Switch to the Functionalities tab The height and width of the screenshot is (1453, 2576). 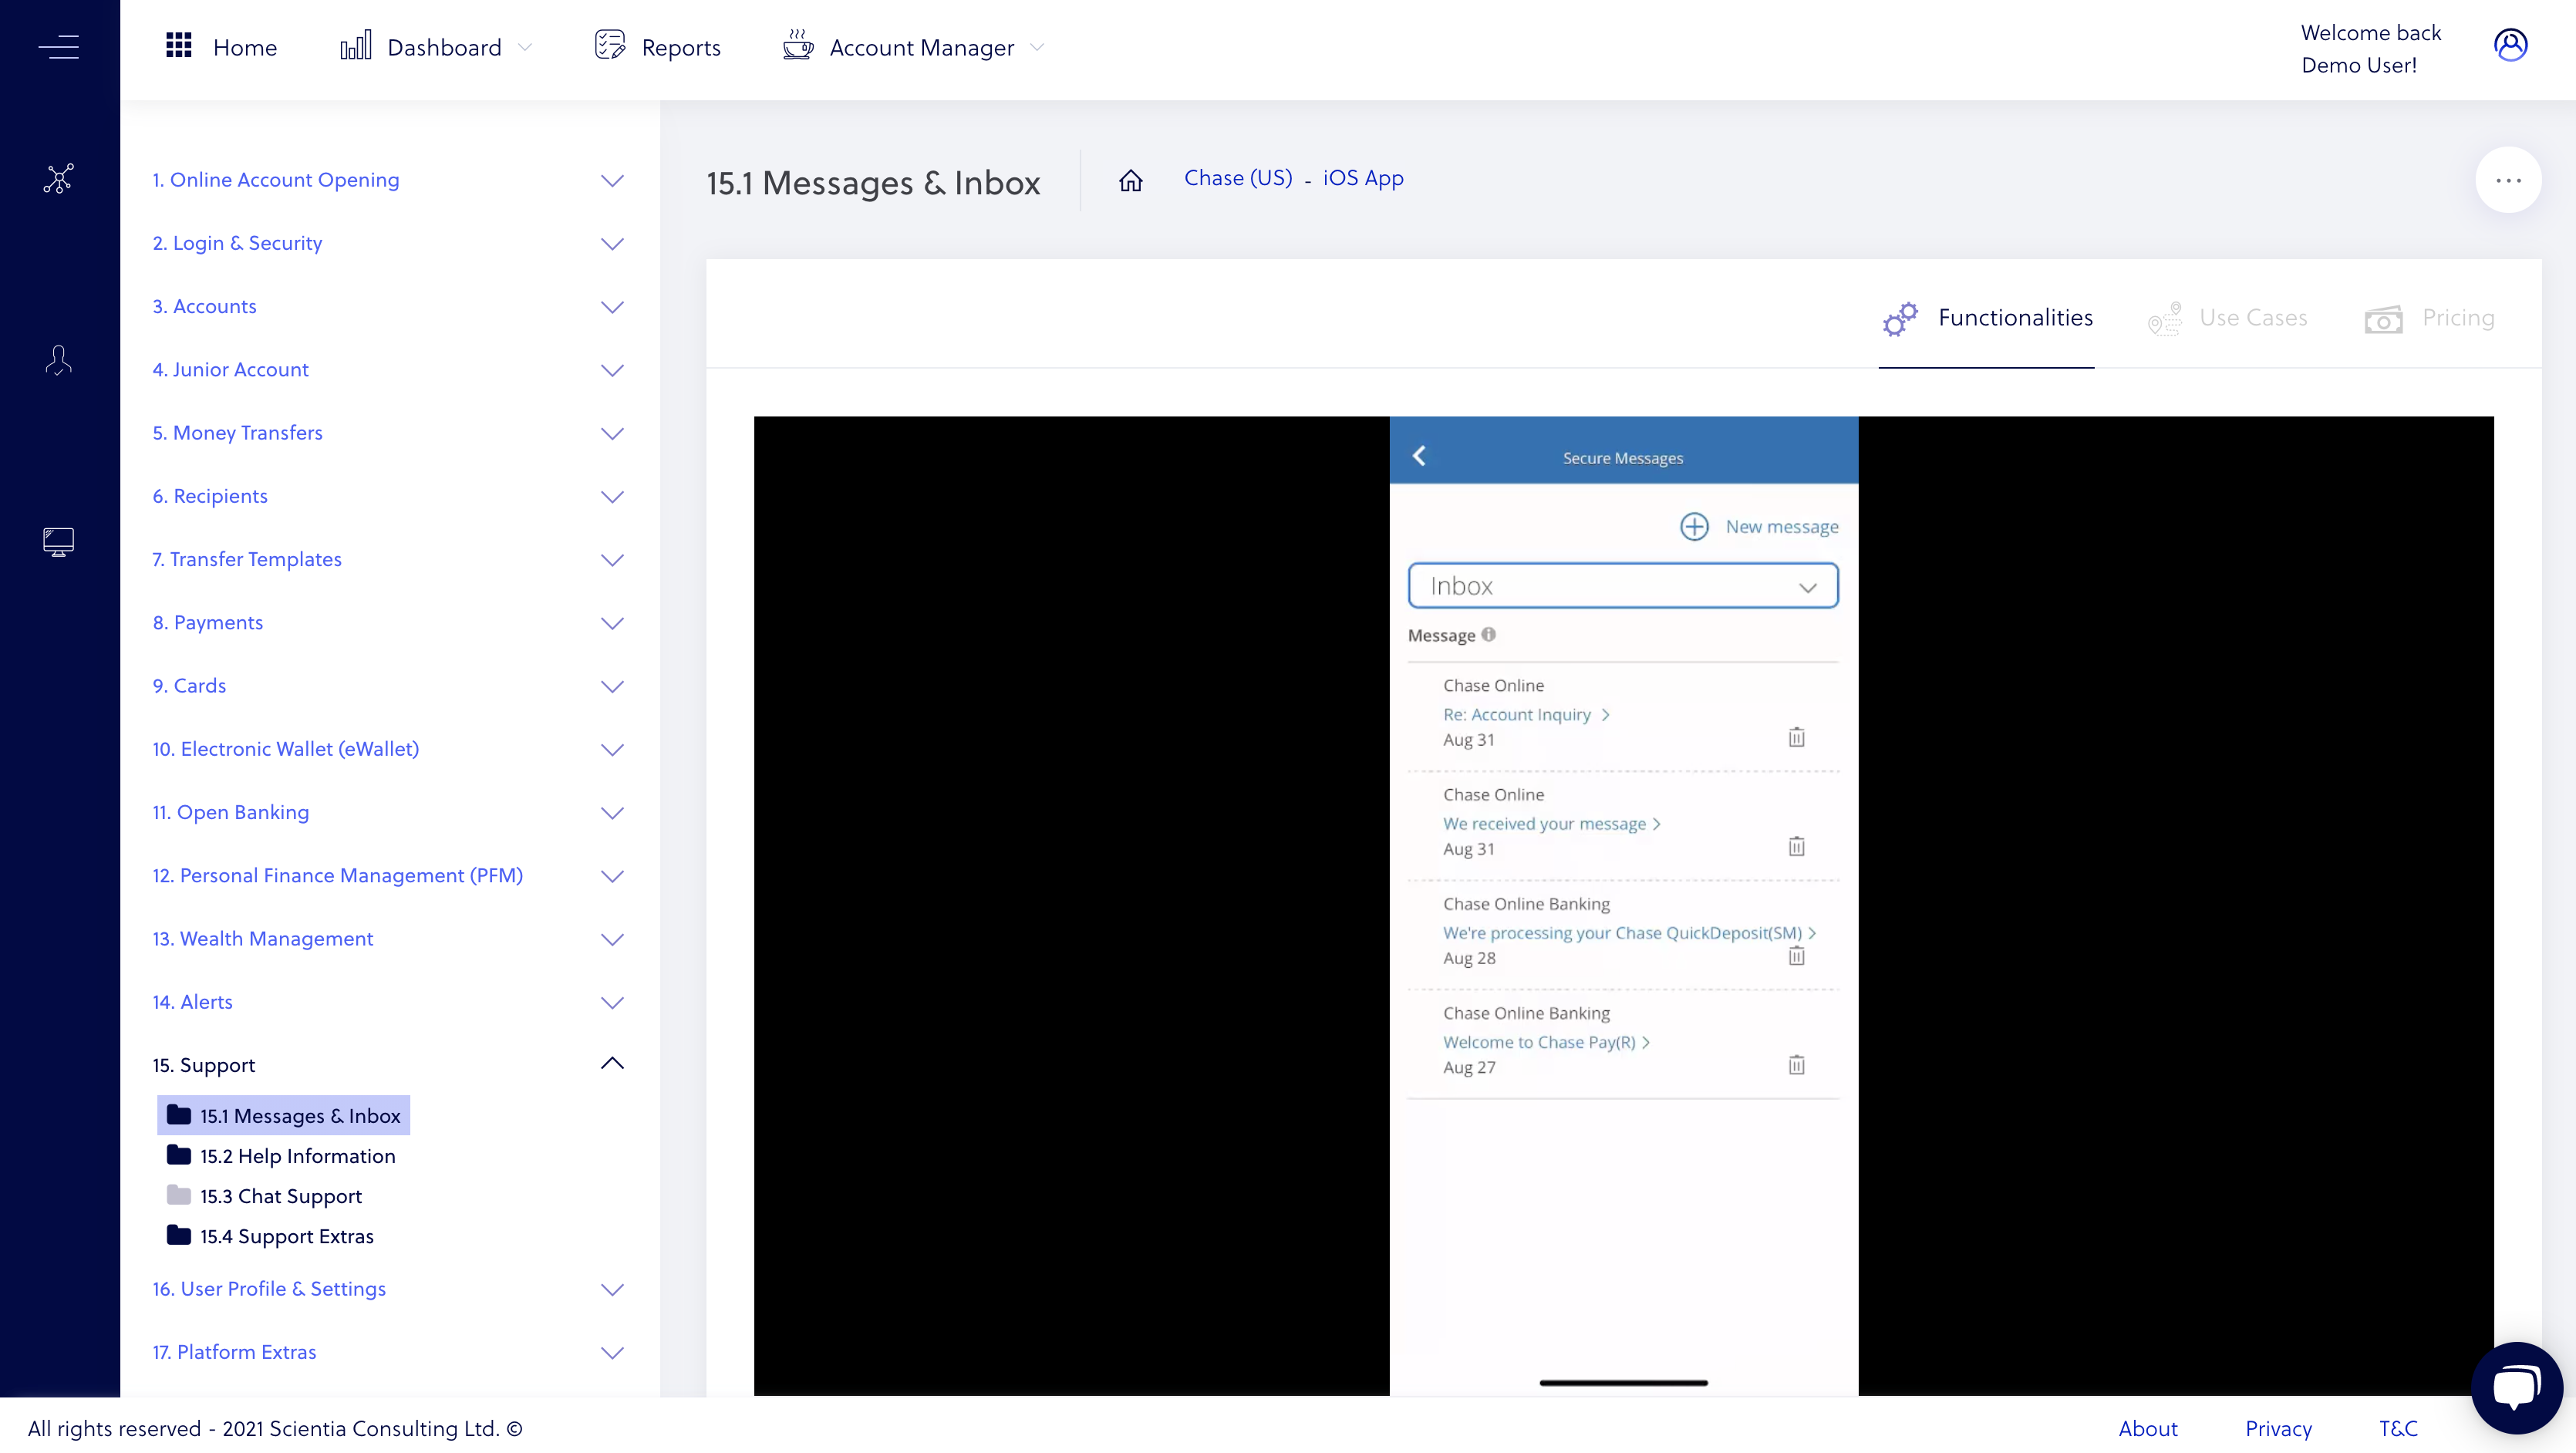point(1987,318)
